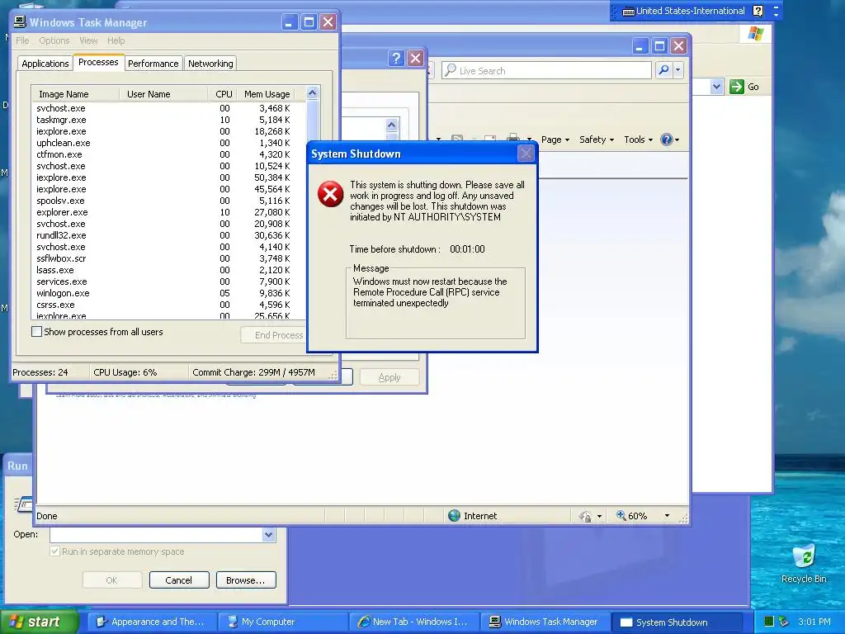Click the Safely Remove Hardware tray icon
The height and width of the screenshot is (634, 845).
click(x=784, y=622)
